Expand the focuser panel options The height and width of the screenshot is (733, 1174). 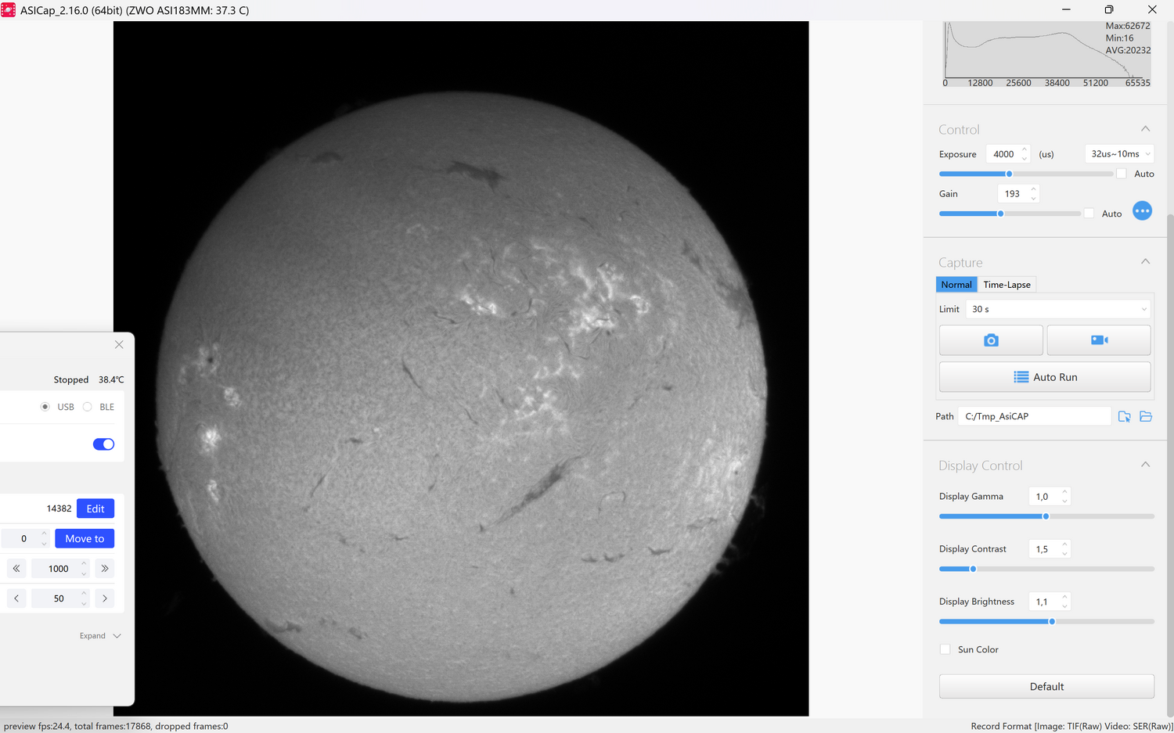100,636
